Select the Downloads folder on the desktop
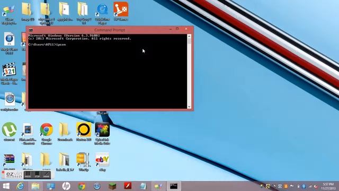Image resolution: width=339 pixels, height=191 pixels. [65, 132]
